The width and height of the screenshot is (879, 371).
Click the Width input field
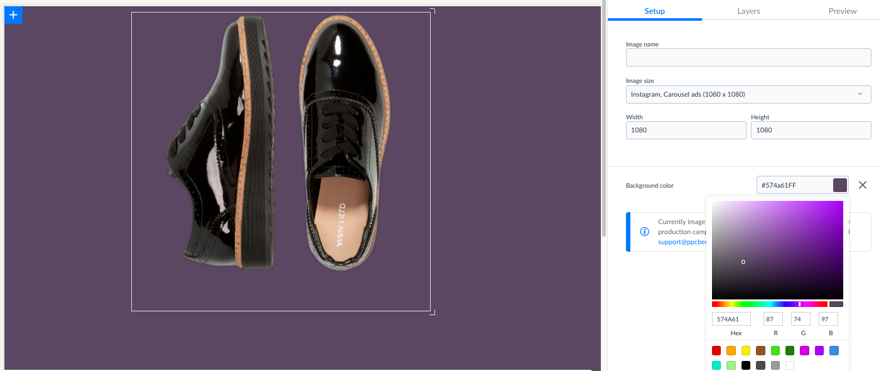(686, 131)
